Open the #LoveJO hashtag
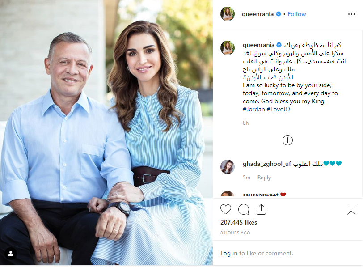Viewport: 363px width, 267px height. click(278, 109)
